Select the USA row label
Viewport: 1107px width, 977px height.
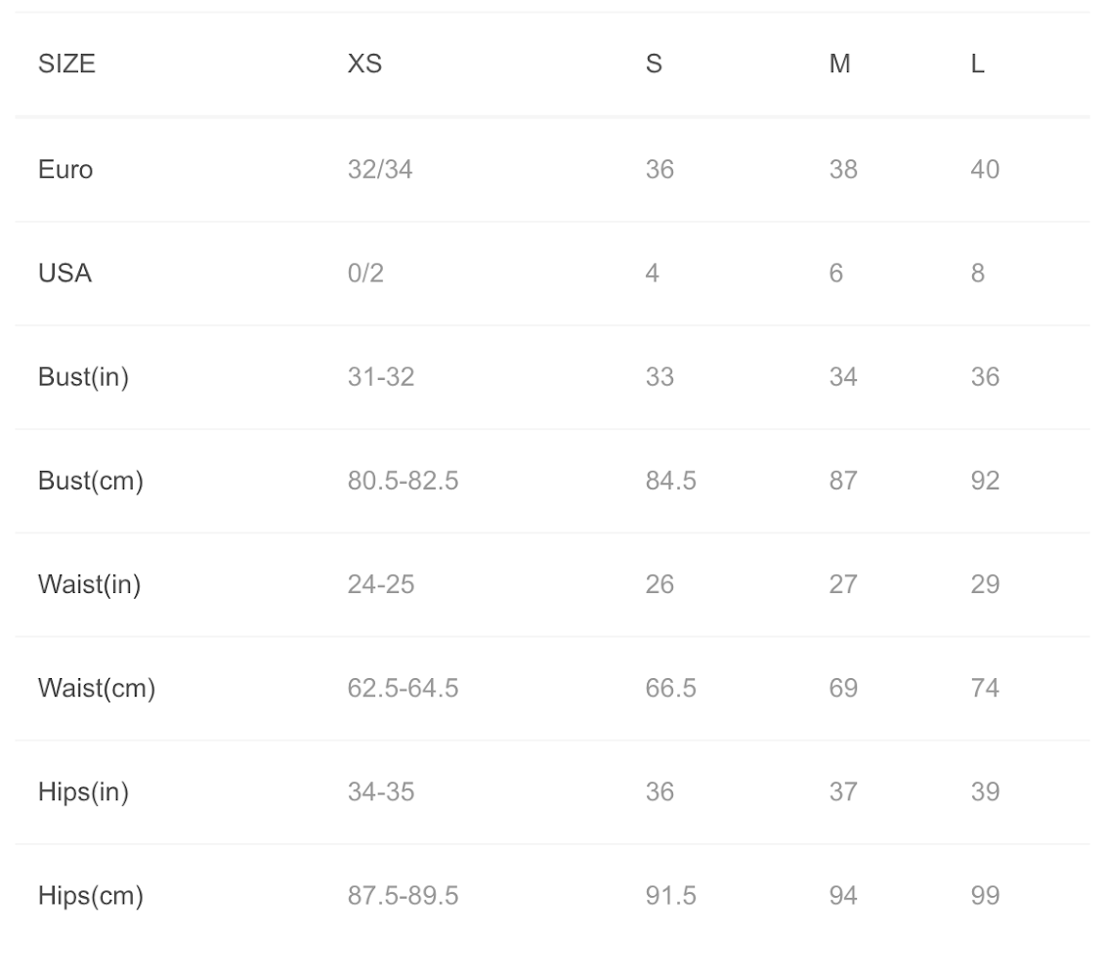click(64, 274)
